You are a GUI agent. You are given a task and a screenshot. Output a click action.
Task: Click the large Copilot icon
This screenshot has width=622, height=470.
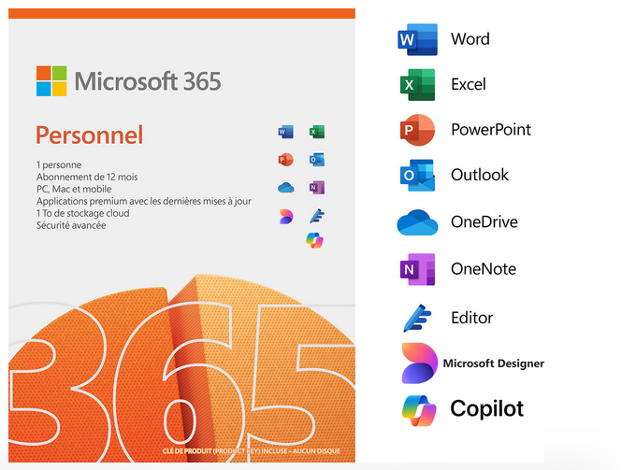point(418,408)
